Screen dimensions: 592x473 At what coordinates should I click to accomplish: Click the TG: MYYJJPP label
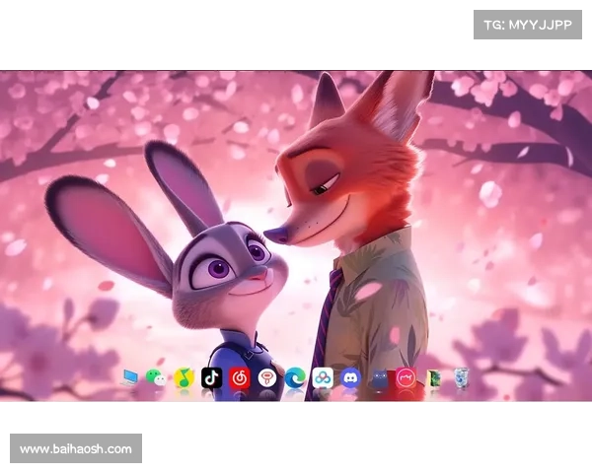click(x=528, y=24)
